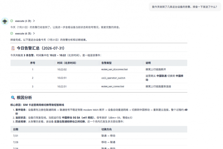Select the 蜂窝上行链路重新连接 description
Viewport: 223px width, 149px height.
coord(158,86)
